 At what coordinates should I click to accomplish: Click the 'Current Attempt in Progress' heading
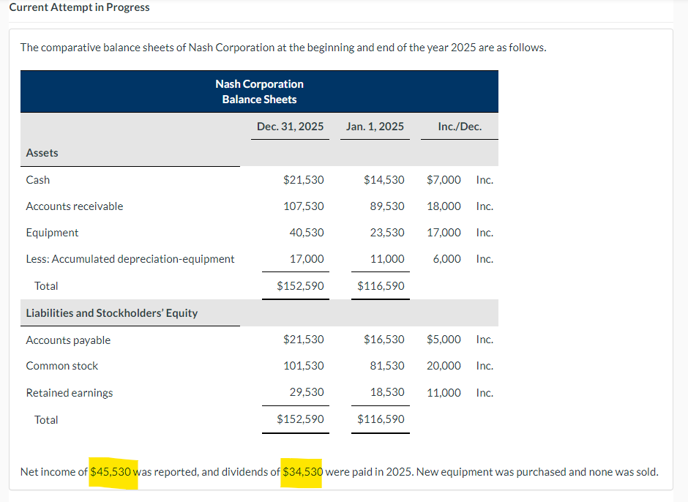[80, 7]
